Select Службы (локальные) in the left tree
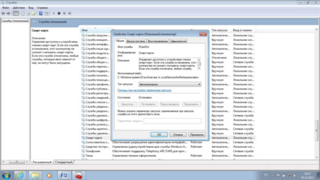 [x=15, y=21]
